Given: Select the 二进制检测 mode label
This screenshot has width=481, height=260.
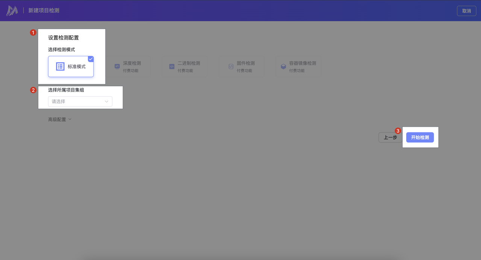Looking at the screenshot, I should [189, 63].
